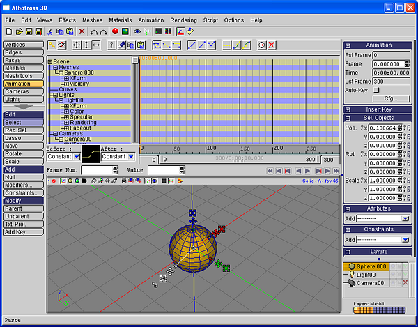Jump to first frame playback button

point(270,171)
